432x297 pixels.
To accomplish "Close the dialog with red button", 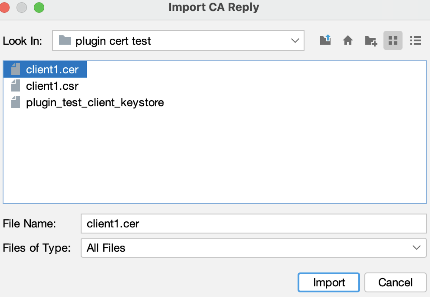I will 5,7.
